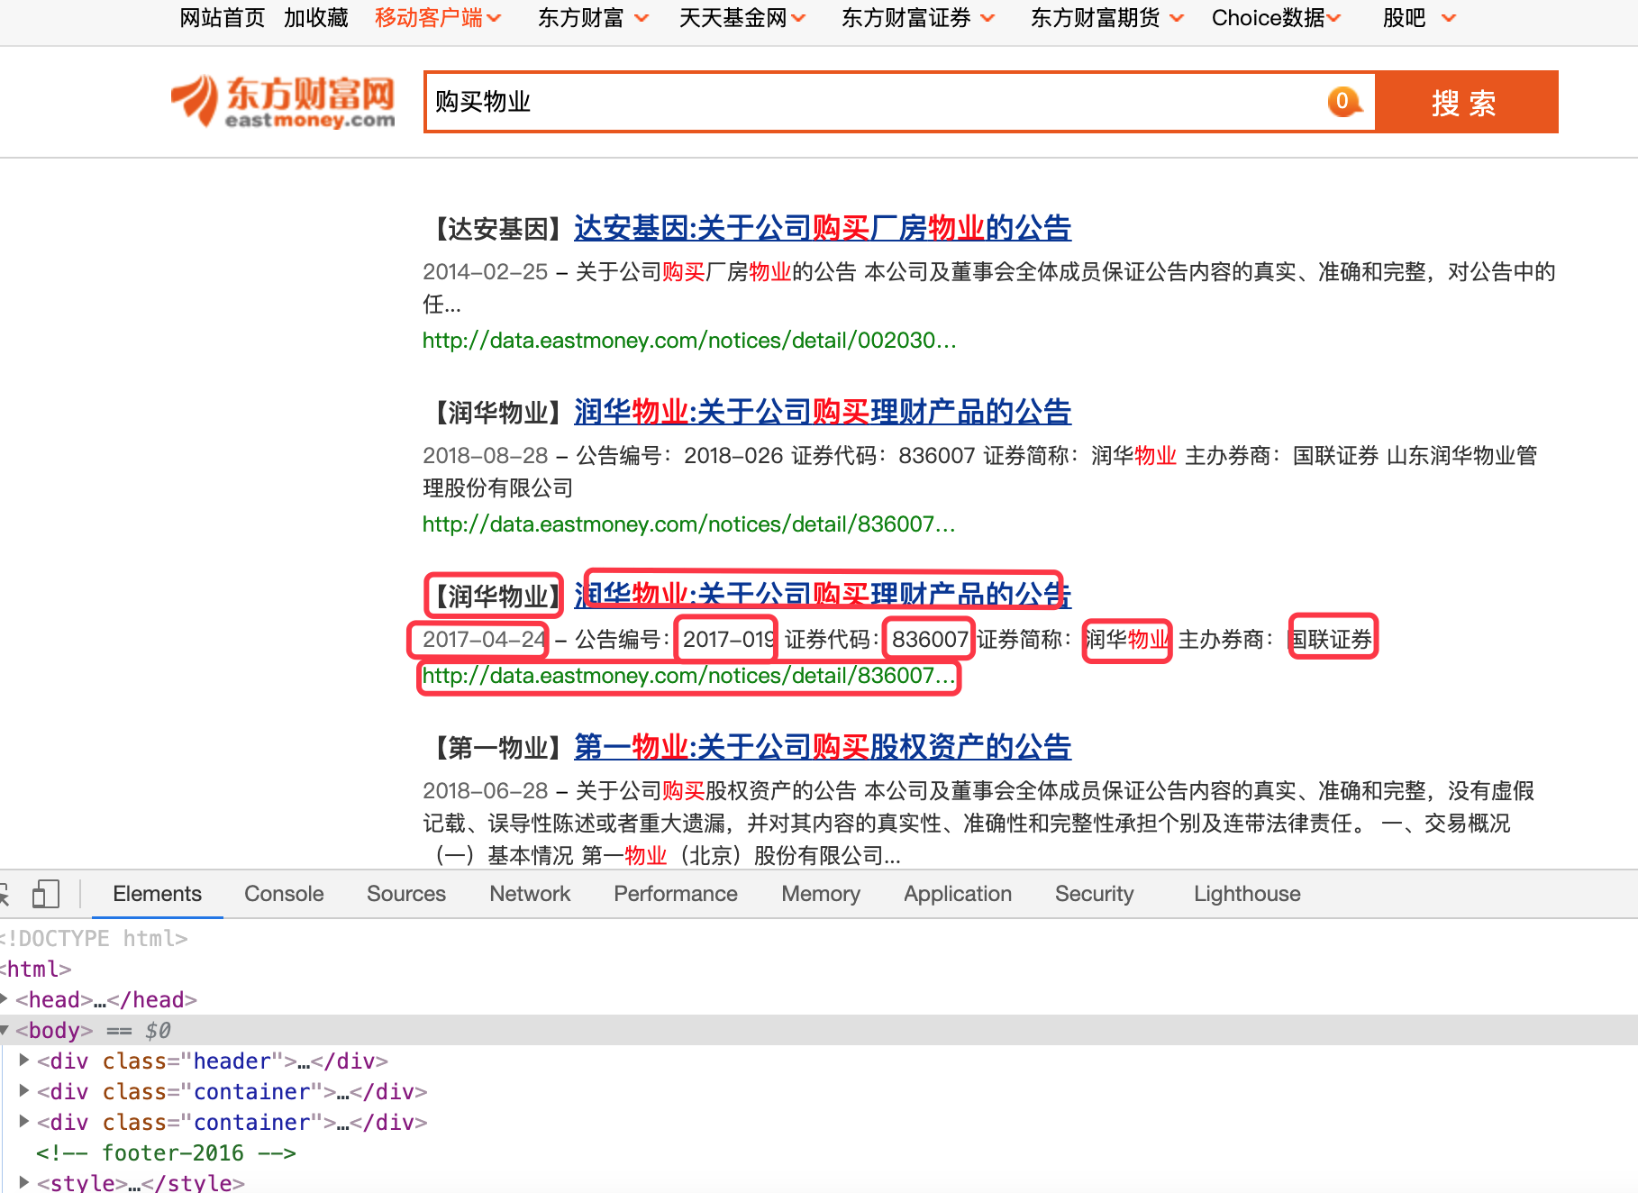The width and height of the screenshot is (1638, 1193).
Task: Toggle the device toolbar icon in DevTools
Action: 45,894
